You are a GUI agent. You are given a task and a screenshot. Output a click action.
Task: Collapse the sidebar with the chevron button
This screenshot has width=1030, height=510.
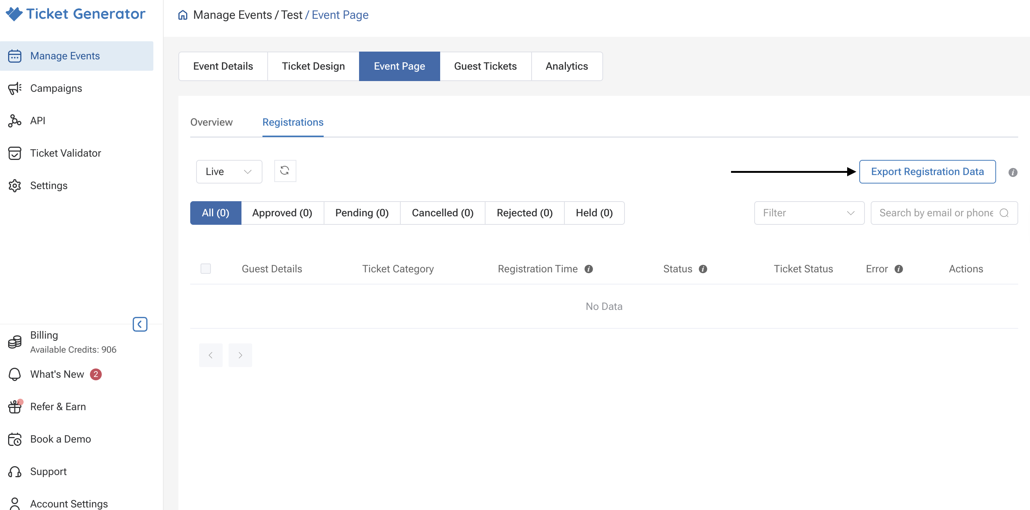140,324
